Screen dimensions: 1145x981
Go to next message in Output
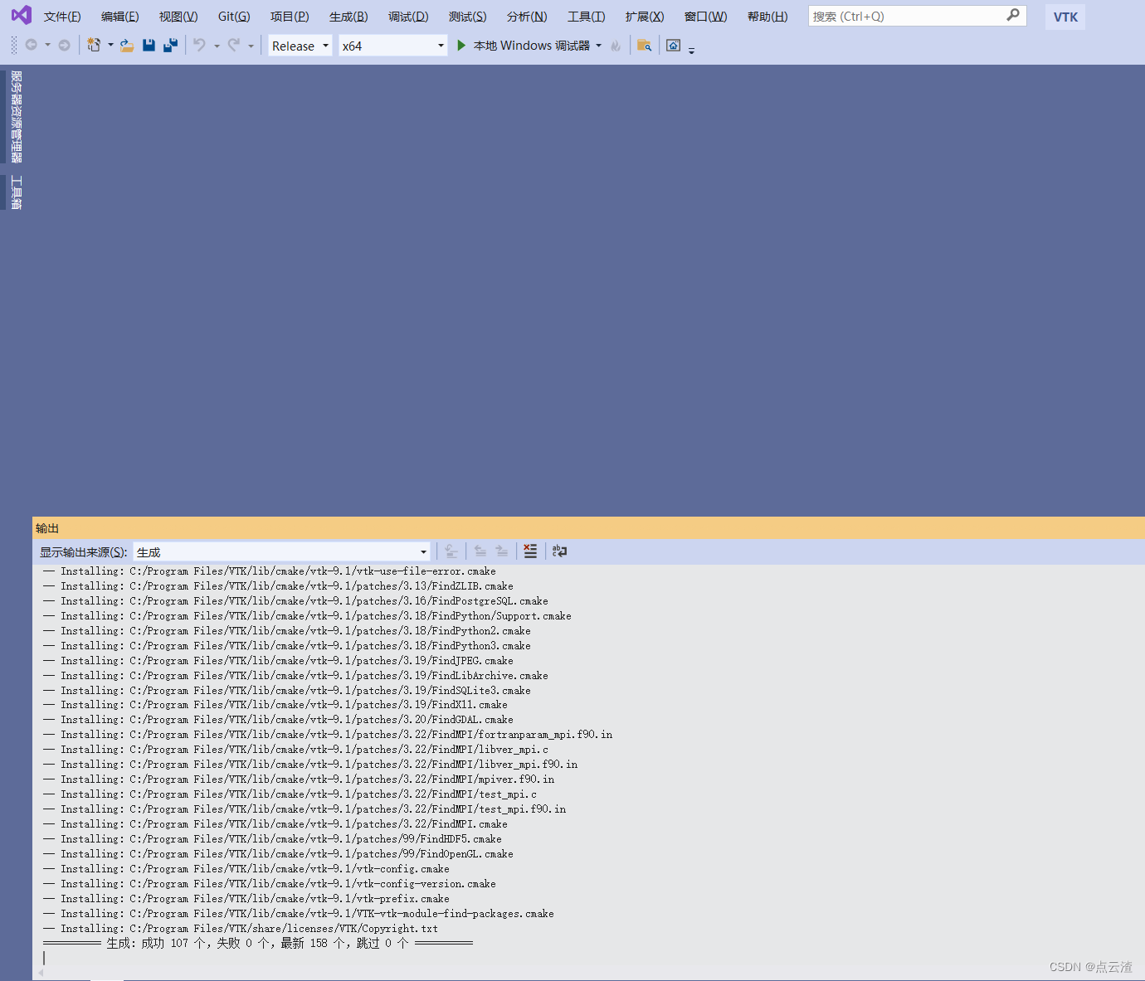point(502,551)
